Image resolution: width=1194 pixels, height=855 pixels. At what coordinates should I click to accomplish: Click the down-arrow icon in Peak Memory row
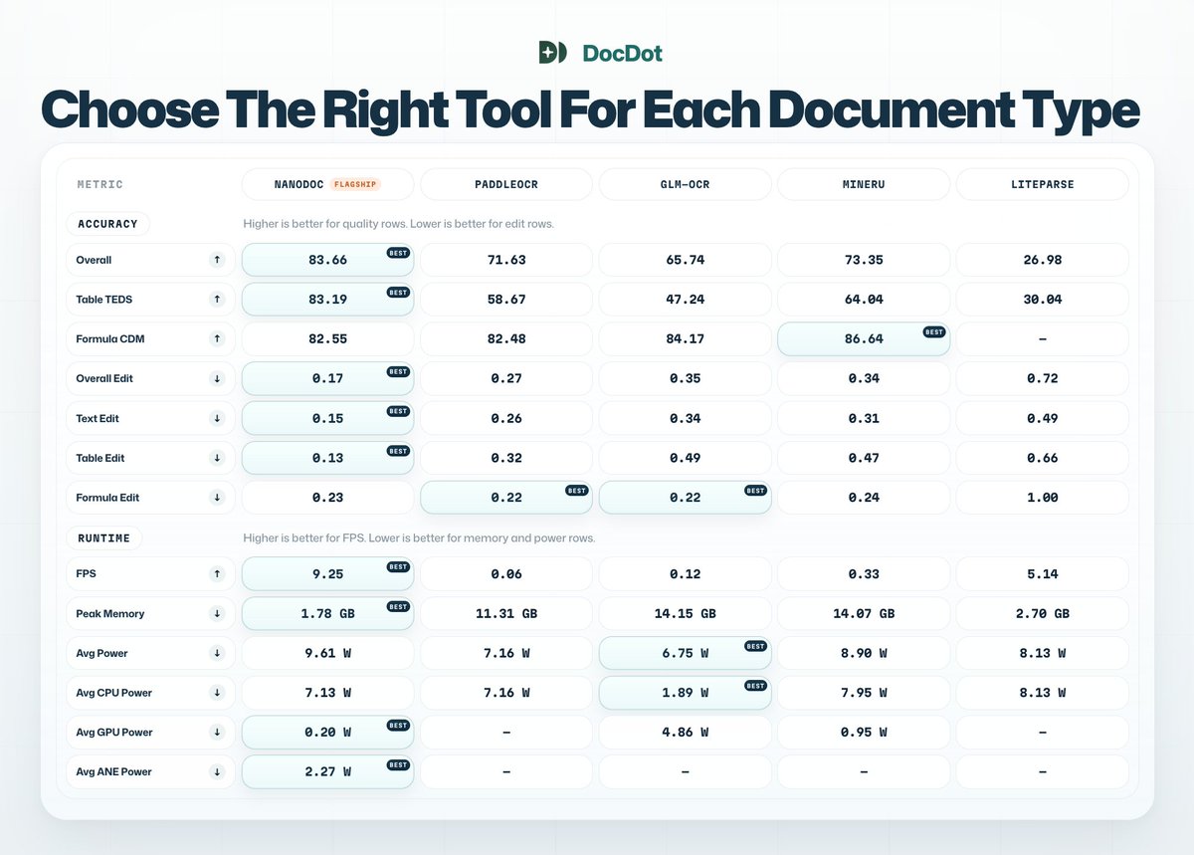coord(217,614)
